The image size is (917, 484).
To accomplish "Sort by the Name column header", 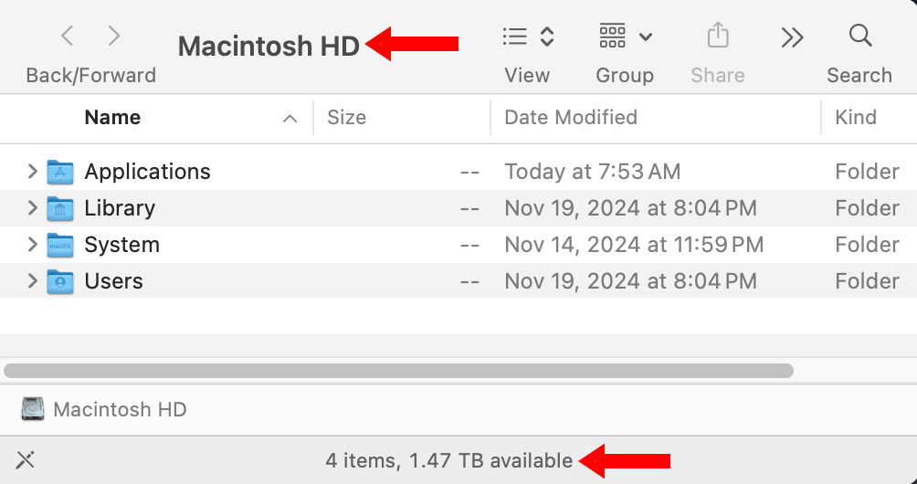I will click(x=112, y=118).
